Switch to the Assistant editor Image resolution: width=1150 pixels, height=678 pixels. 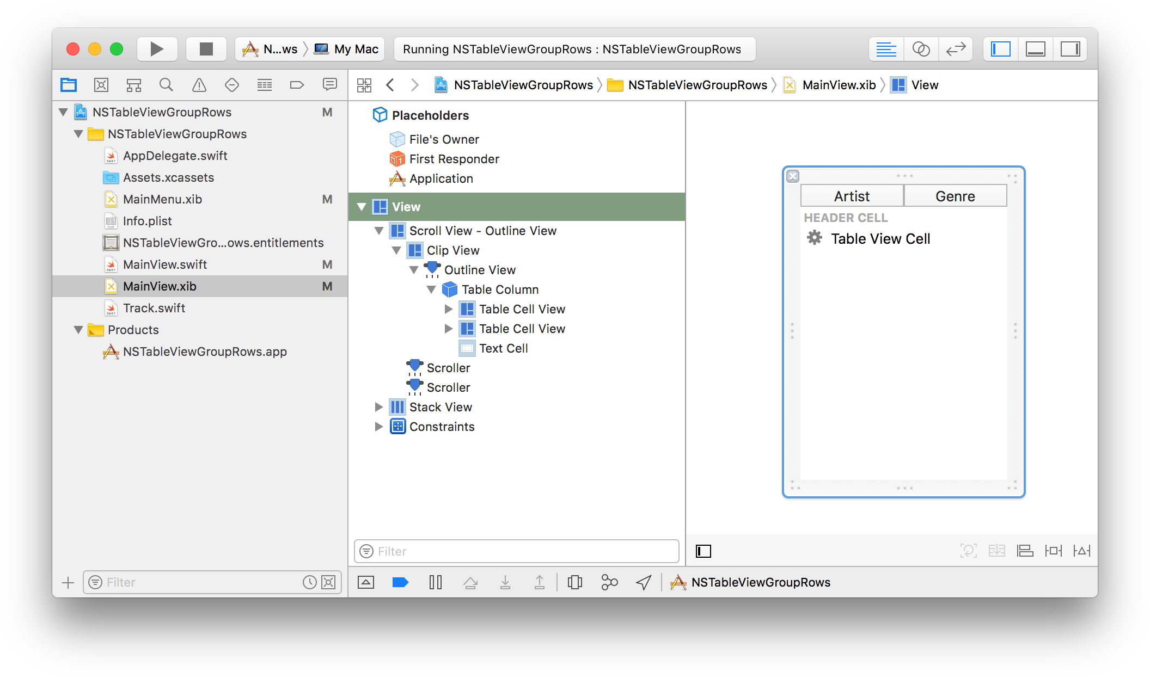click(x=920, y=49)
